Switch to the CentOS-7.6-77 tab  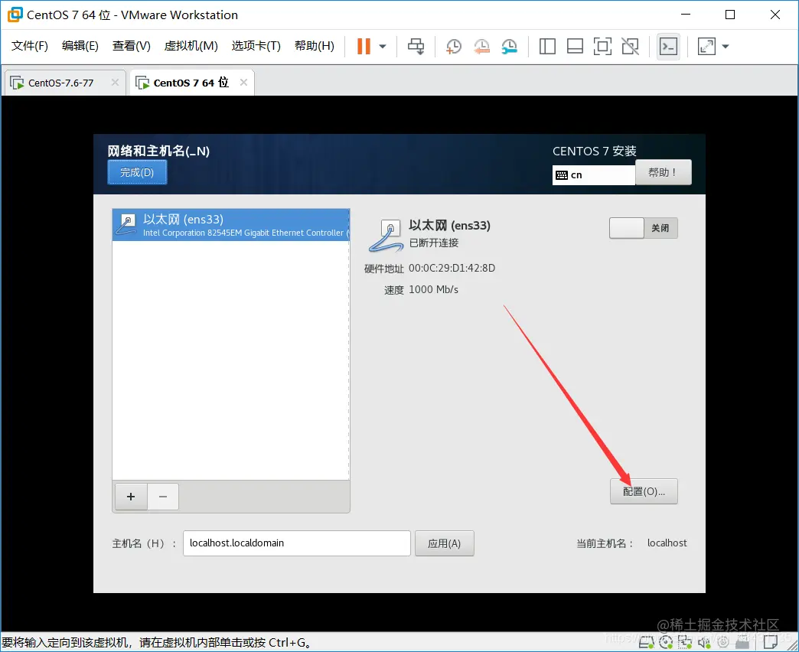point(60,82)
